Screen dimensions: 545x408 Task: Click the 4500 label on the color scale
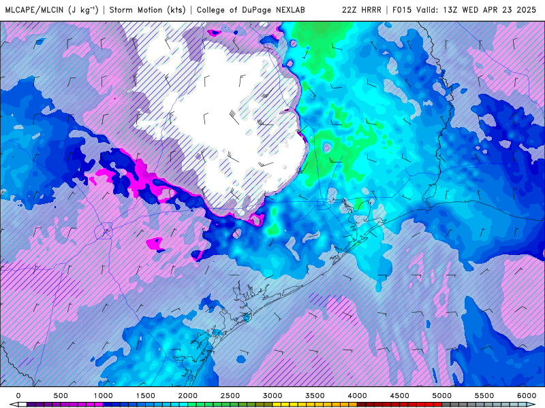click(x=400, y=396)
